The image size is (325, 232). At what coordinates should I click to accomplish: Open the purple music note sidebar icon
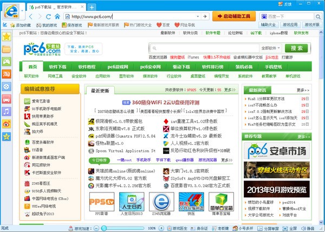[6, 112]
